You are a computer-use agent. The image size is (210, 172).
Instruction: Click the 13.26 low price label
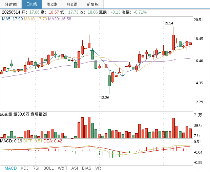(105, 98)
